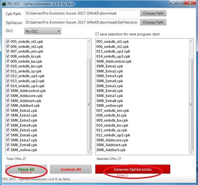Toggle 010_smkdb_bo.cpk checkbox
The image size is (198, 185).
8,66
